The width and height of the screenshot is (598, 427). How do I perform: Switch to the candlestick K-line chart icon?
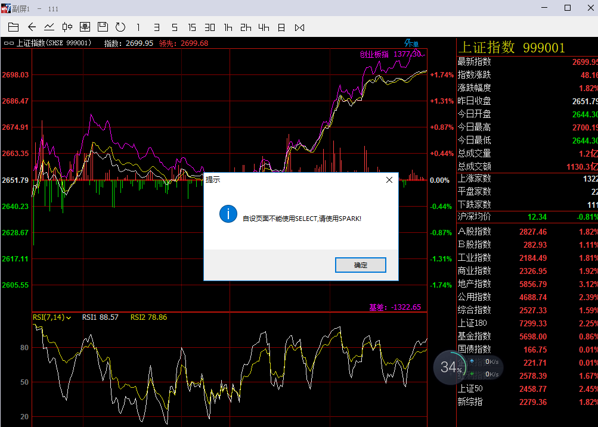point(67,27)
